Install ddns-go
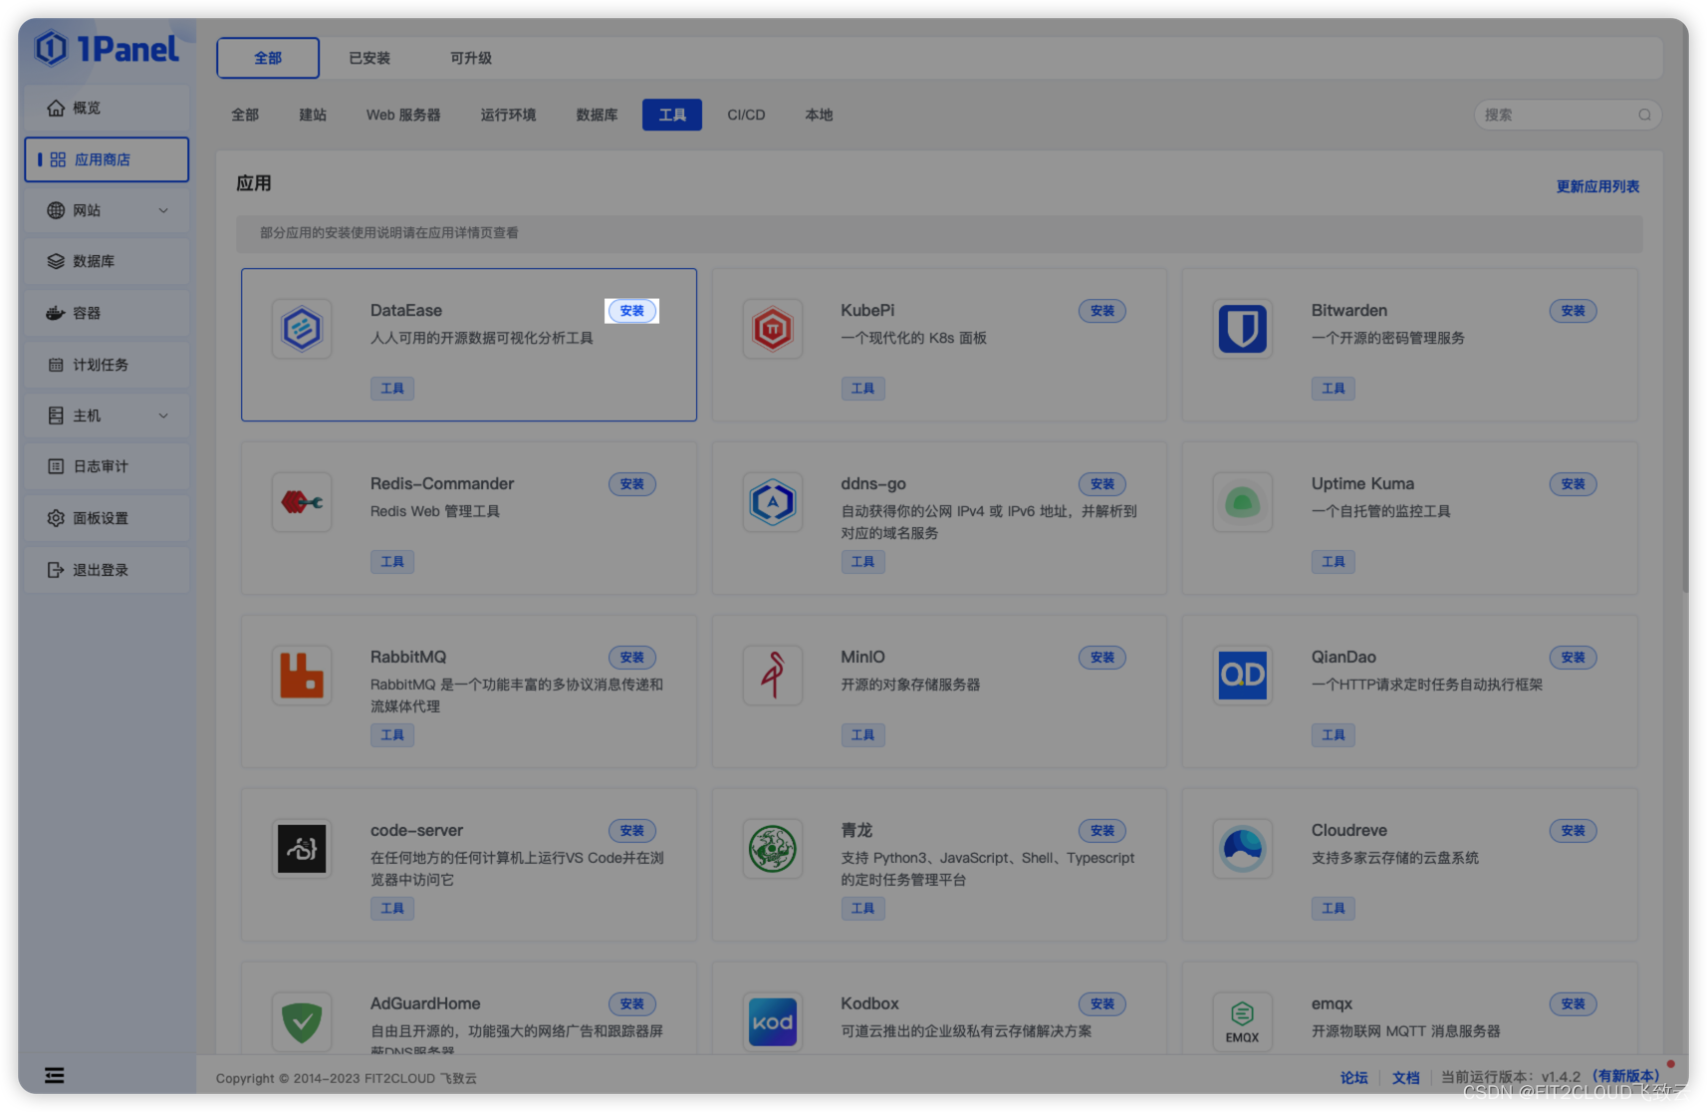1707x1112 pixels. [x=1102, y=484]
